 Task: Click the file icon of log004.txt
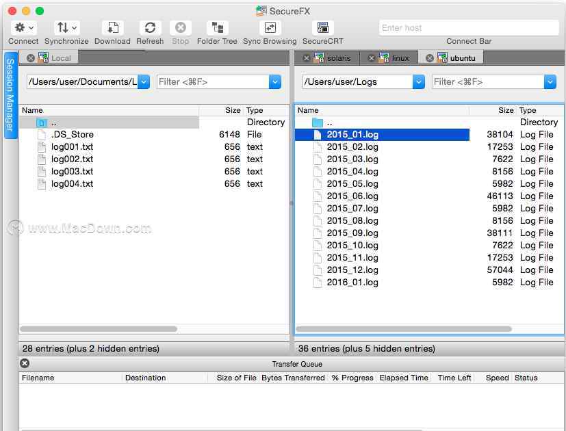click(42, 184)
